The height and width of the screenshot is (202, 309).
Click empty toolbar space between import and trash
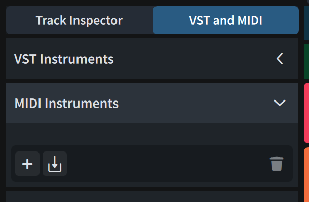(x=167, y=164)
